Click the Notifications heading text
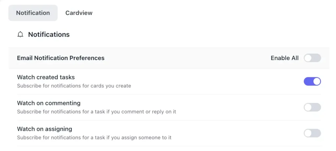 coord(49,35)
